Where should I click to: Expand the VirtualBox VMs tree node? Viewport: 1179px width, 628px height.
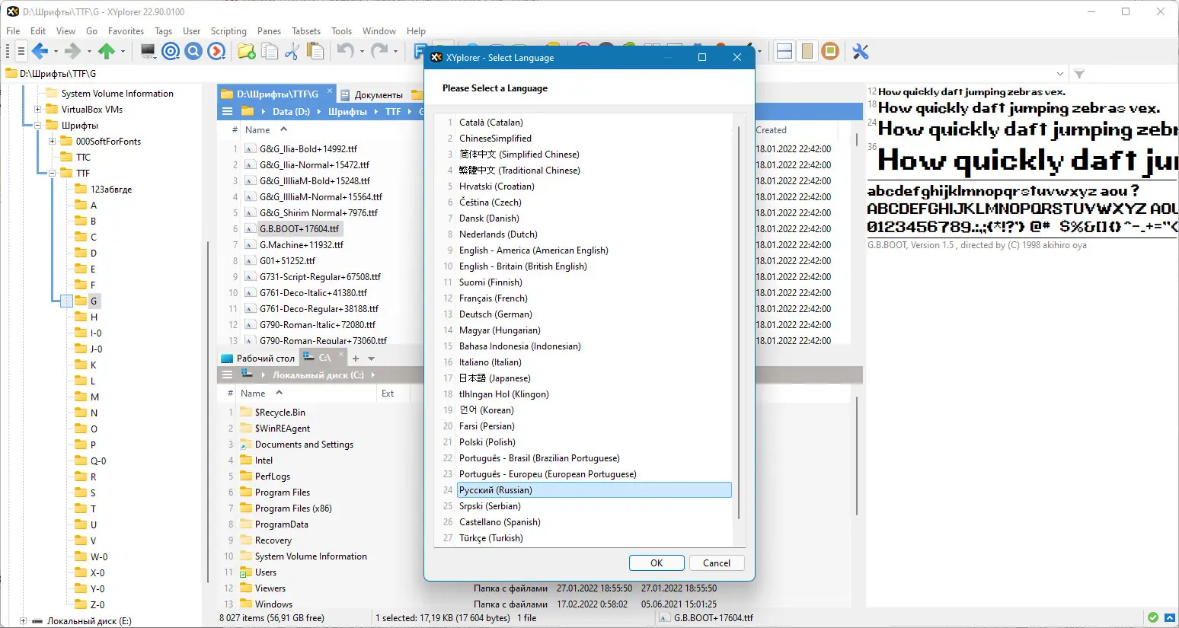[x=37, y=110]
